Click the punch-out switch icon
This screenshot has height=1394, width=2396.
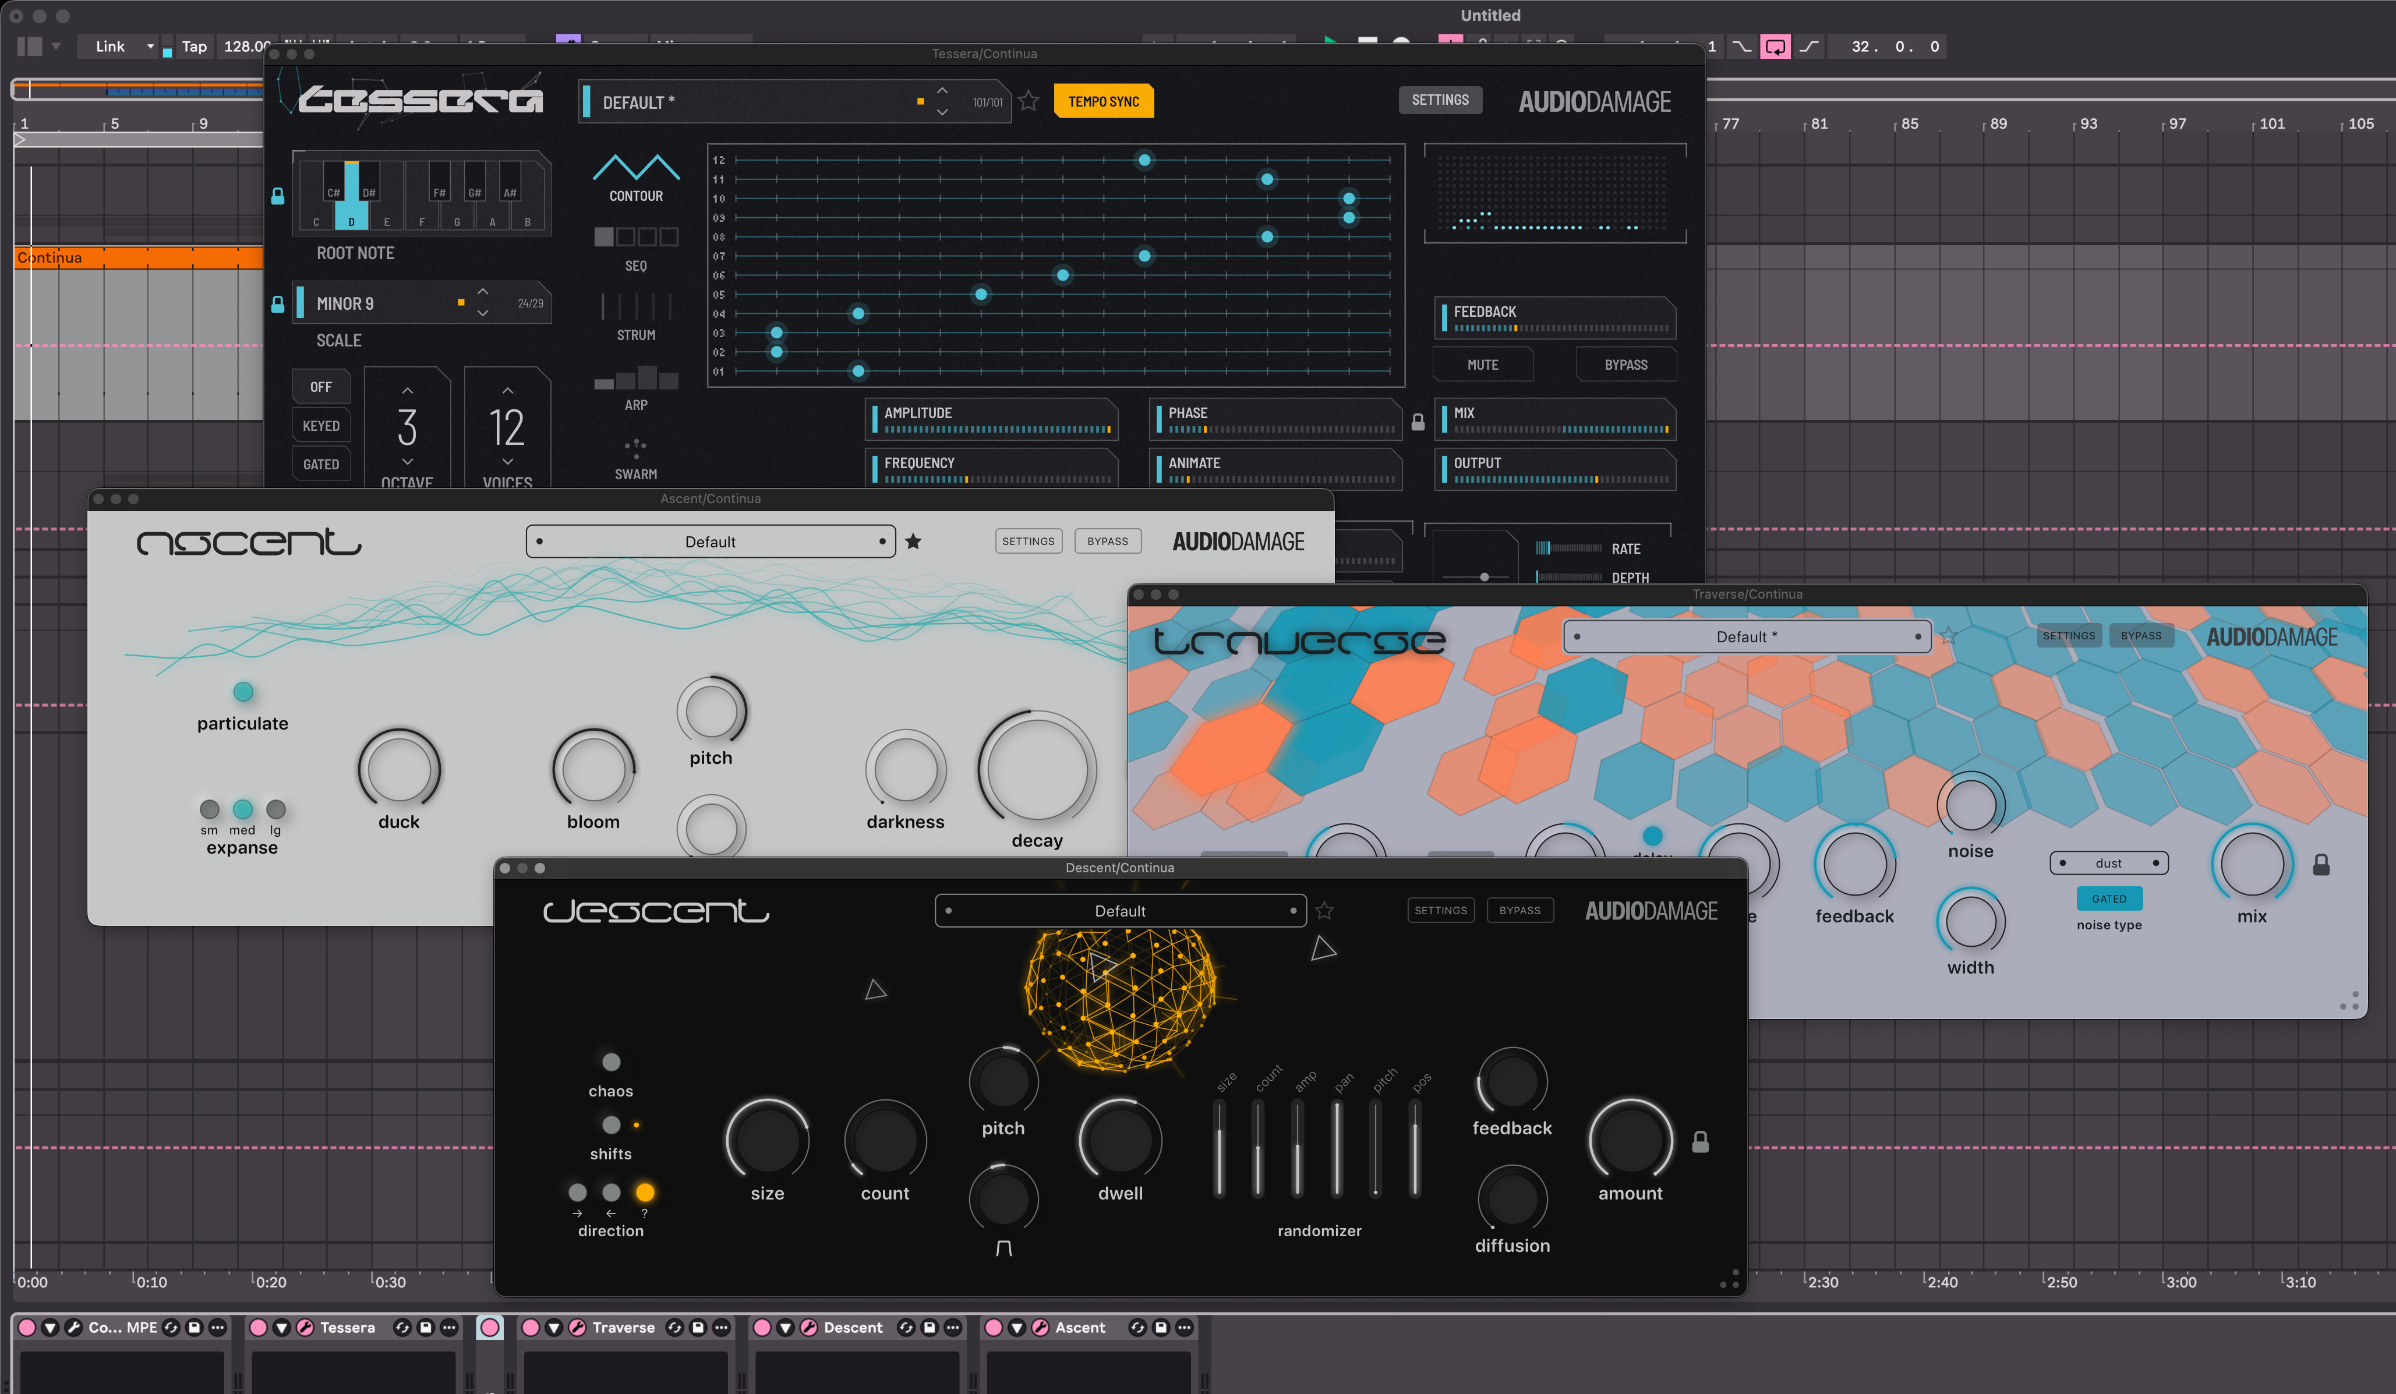tap(1808, 47)
